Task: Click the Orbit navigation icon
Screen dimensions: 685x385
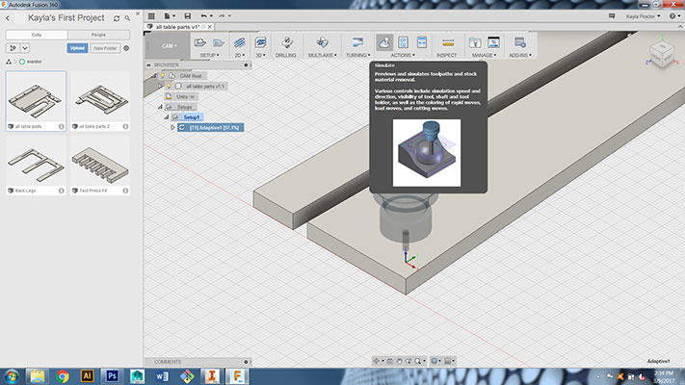Action: pos(376,361)
